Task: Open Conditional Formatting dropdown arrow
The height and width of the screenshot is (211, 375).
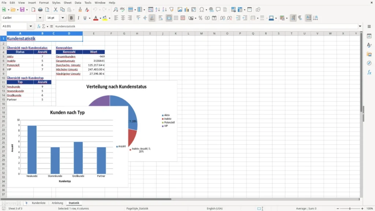Action: [x=287, y=18]
